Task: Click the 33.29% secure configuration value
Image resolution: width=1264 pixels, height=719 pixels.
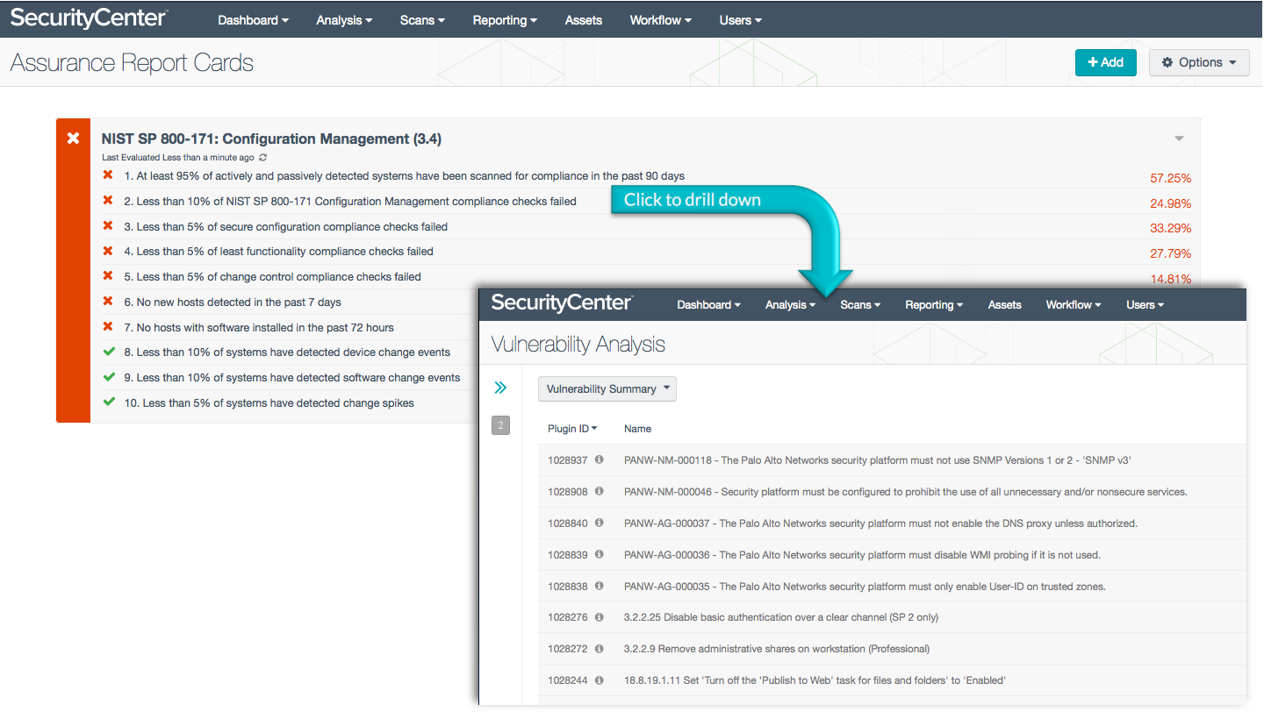Action: (1171, 229)
